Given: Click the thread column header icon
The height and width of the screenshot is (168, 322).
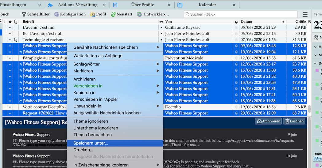Looking at the screenshot, I should tap(5, 22).
